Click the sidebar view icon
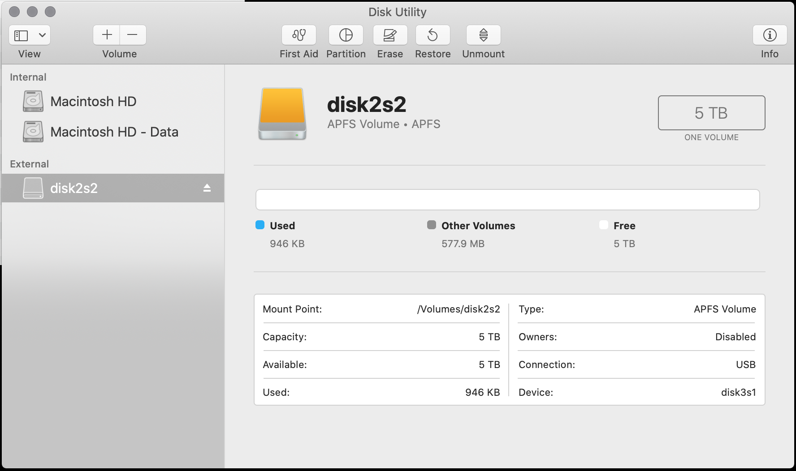 [x=20, y=35]
